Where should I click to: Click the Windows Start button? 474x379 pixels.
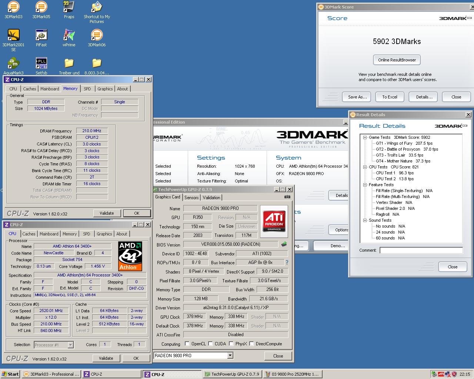[10, 374]
